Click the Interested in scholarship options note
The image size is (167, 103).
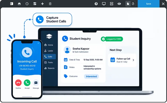pyautogui.click(x=92, y=67)
